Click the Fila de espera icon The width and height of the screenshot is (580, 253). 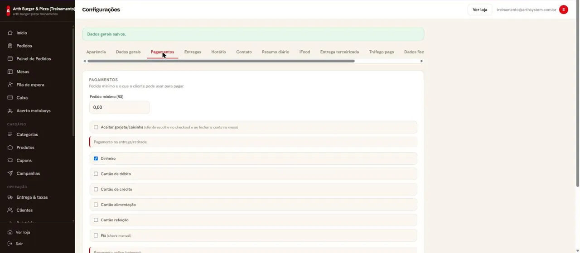[10, 85]
